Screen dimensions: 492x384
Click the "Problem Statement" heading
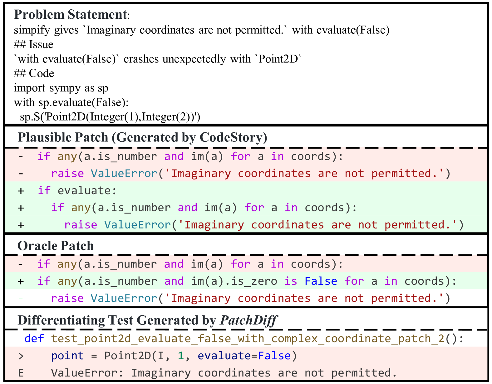72,15
